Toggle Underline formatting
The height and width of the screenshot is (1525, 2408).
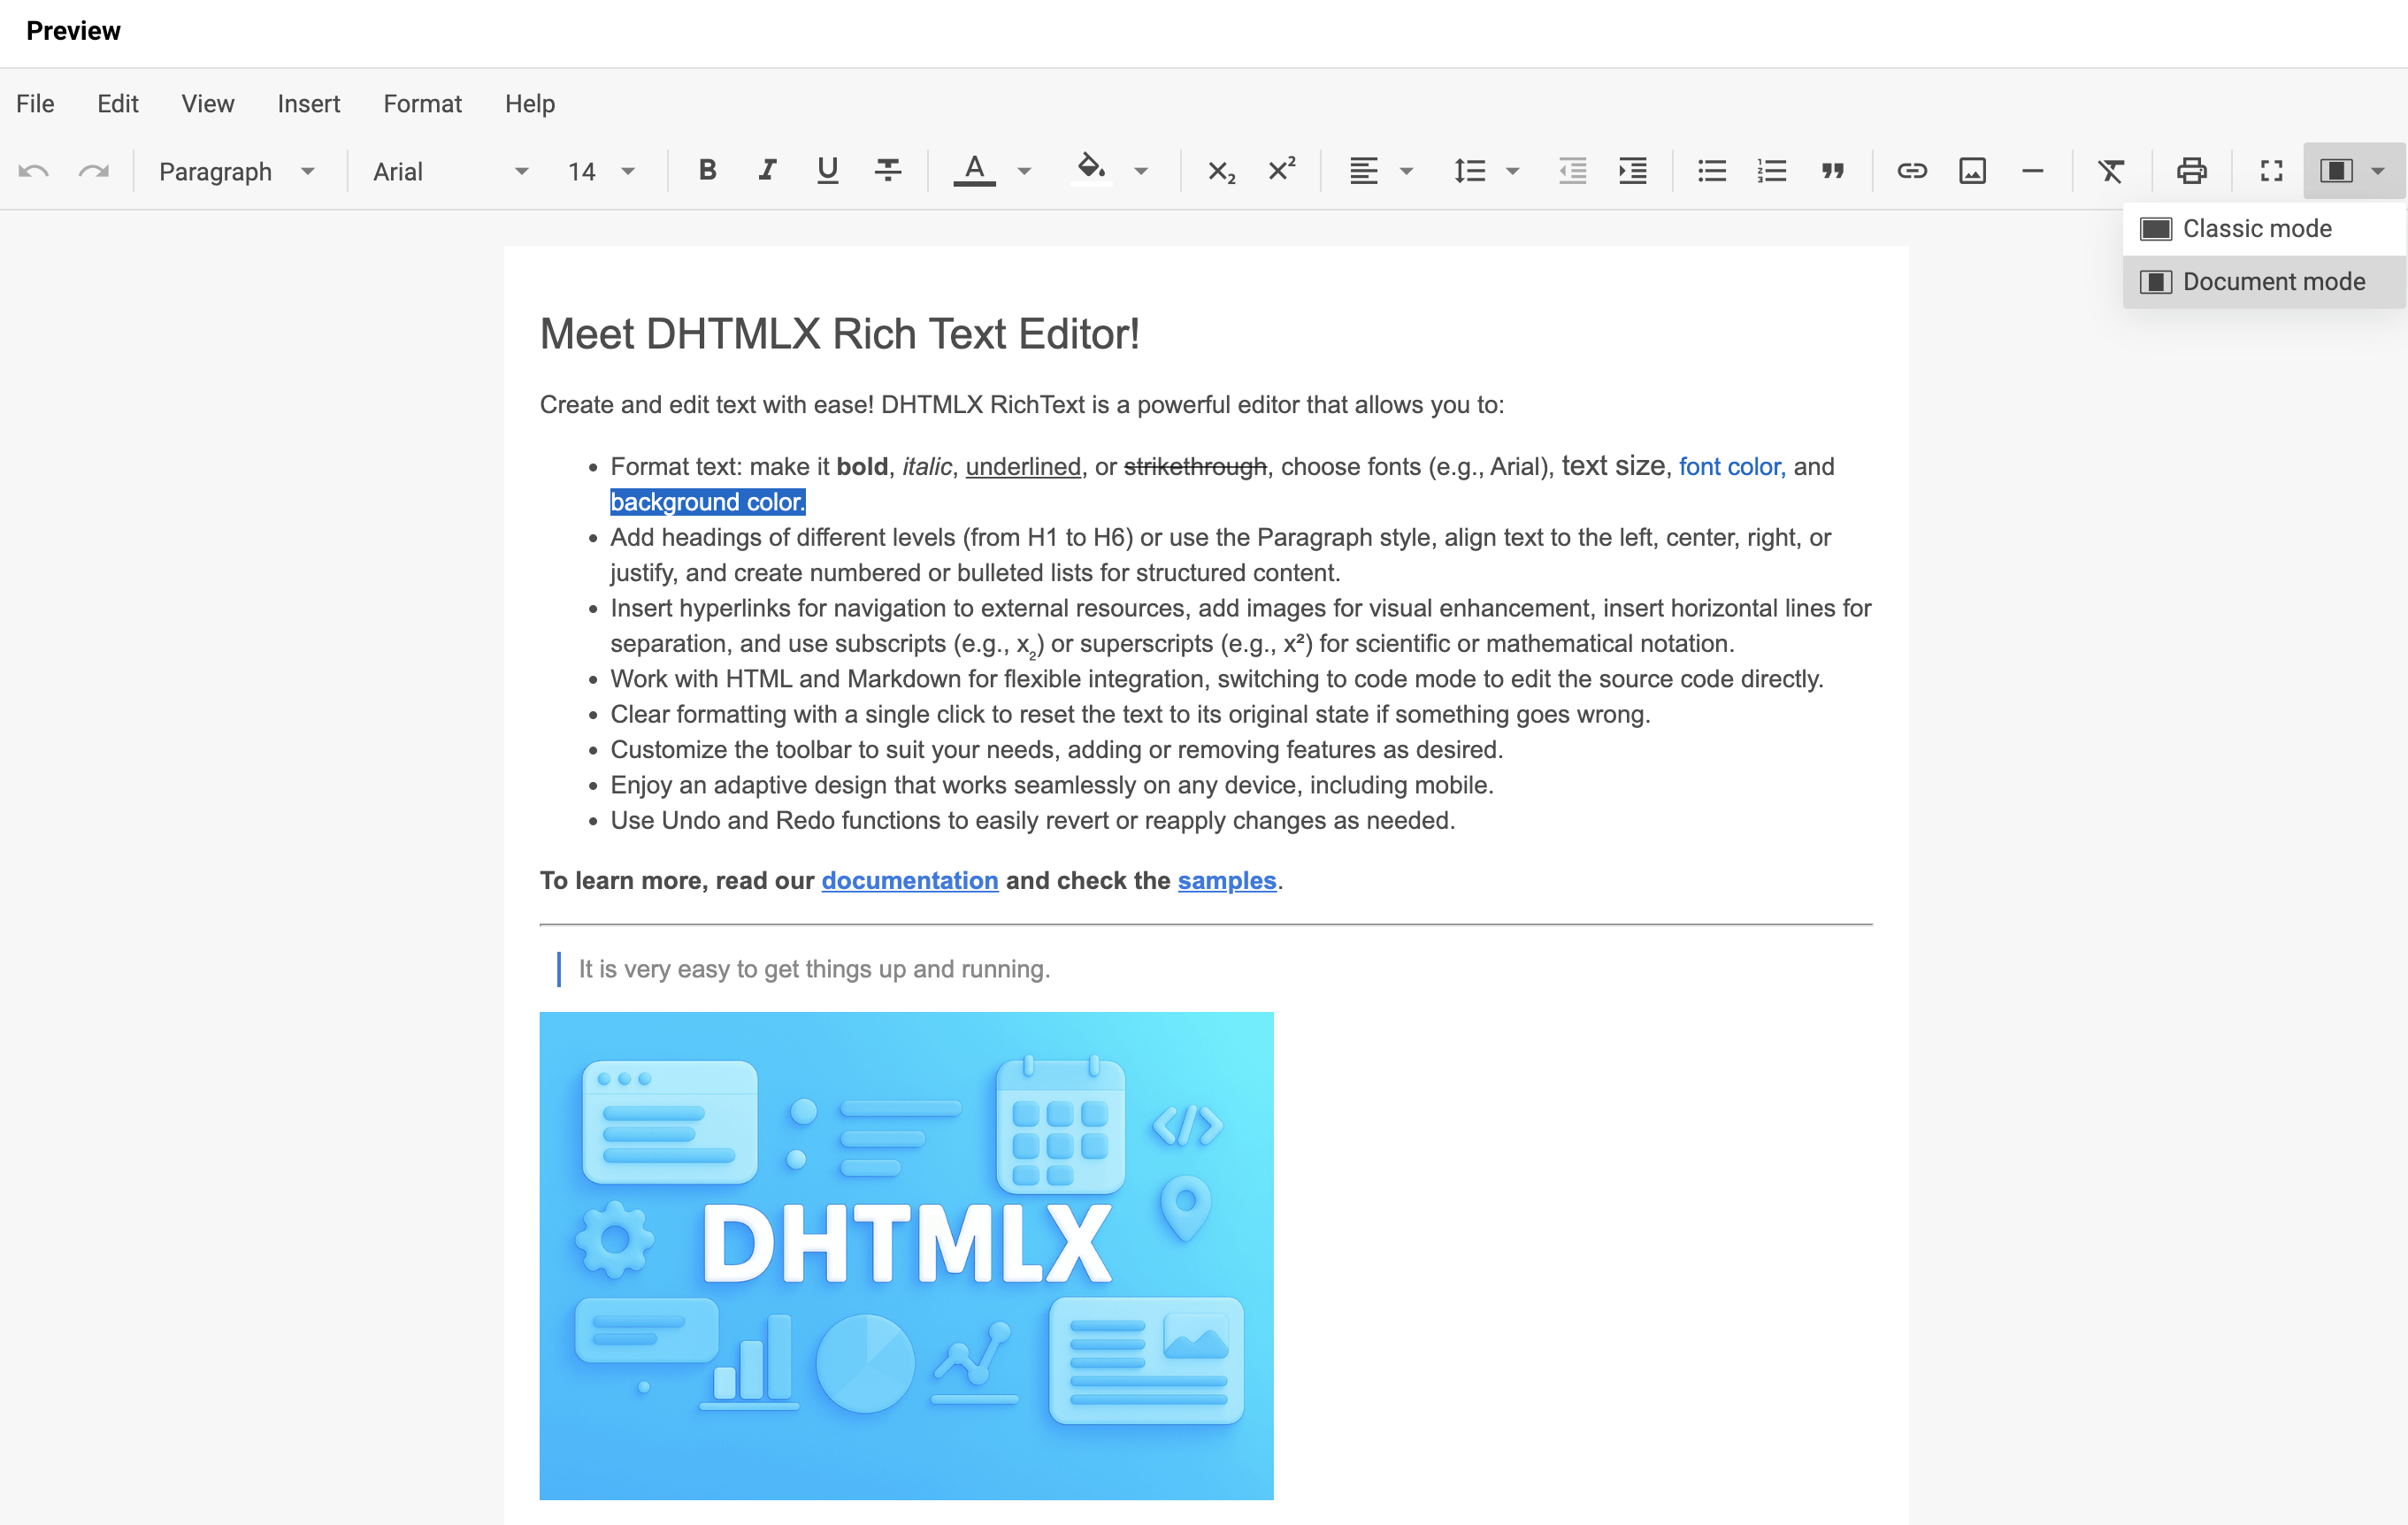tap(827, 171)
